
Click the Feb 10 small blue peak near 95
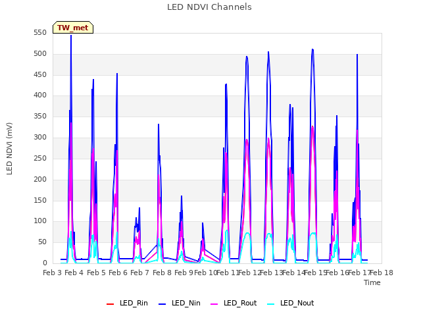click(203, 223)
